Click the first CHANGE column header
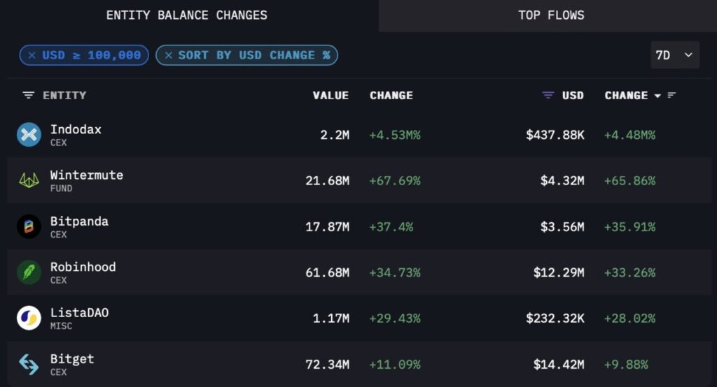 point(391,96)
